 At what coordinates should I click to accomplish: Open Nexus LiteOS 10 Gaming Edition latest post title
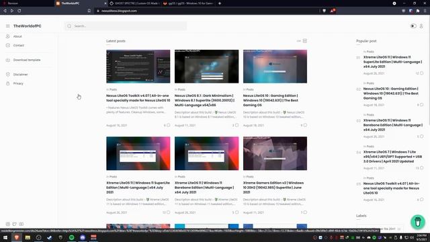click(270, 100)
